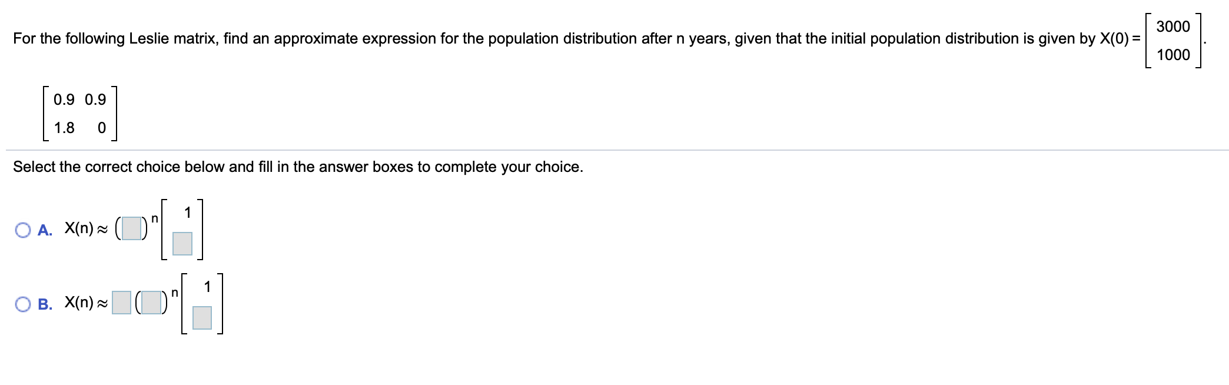The height and width of the screenshot is (385, 1229).
Task: Click the 1 in choice A's vector
Action: tap(188, 213)
